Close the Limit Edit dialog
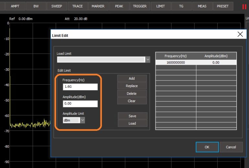Viewport: 249px width, 168px height. [240, 34]
